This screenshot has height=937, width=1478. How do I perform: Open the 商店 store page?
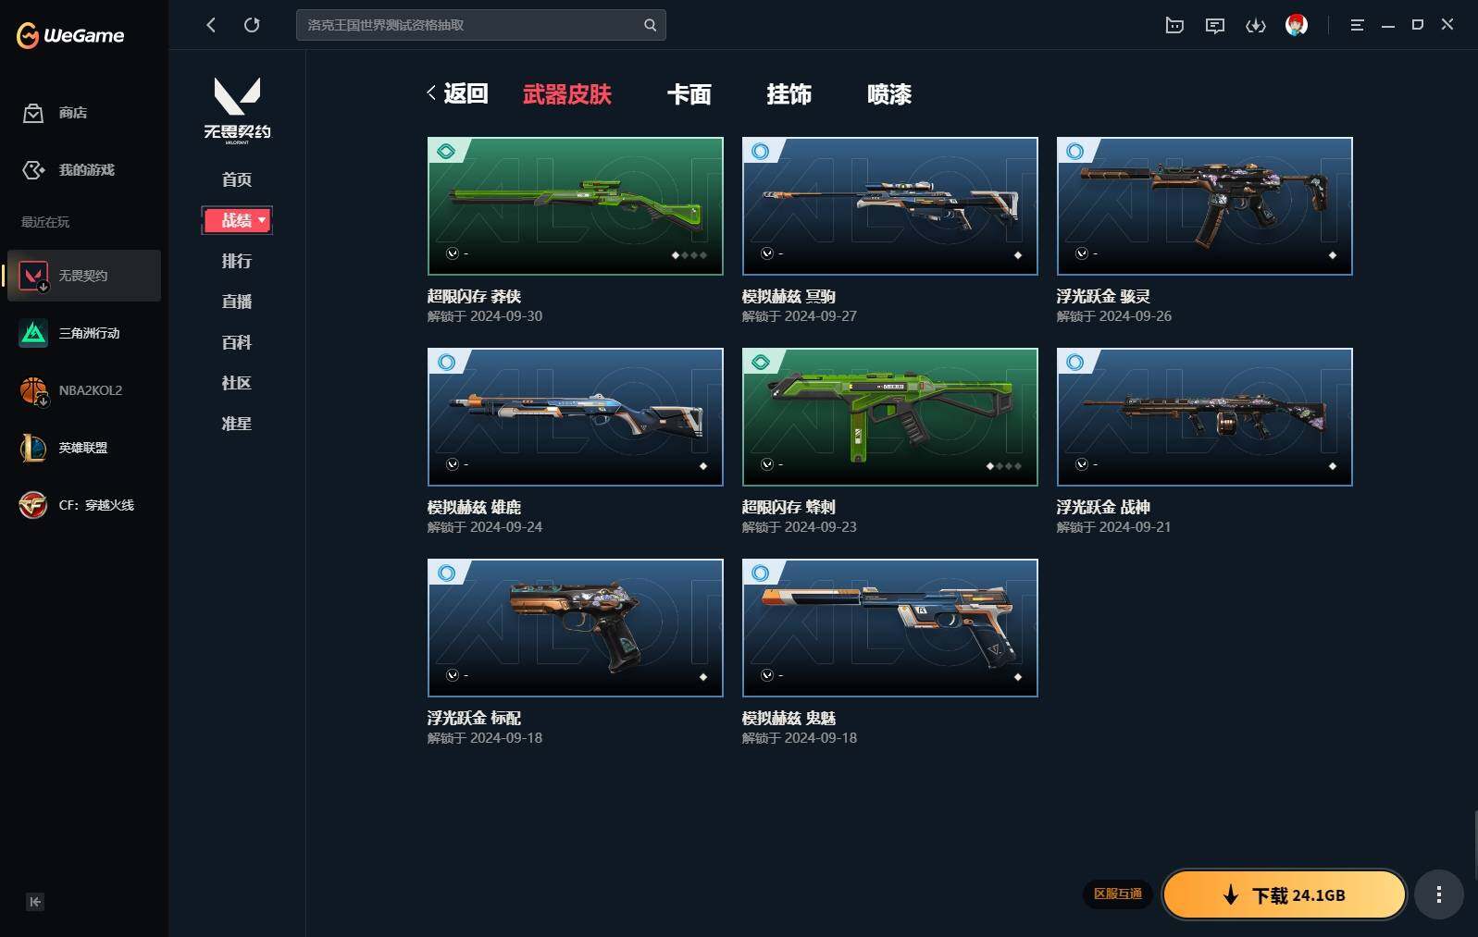point(56,113)
